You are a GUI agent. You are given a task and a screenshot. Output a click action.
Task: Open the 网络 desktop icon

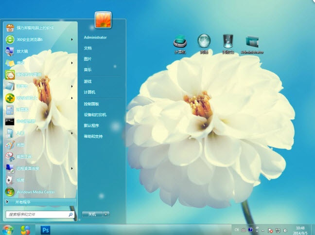pyautogui.click(x=204, y=43)
